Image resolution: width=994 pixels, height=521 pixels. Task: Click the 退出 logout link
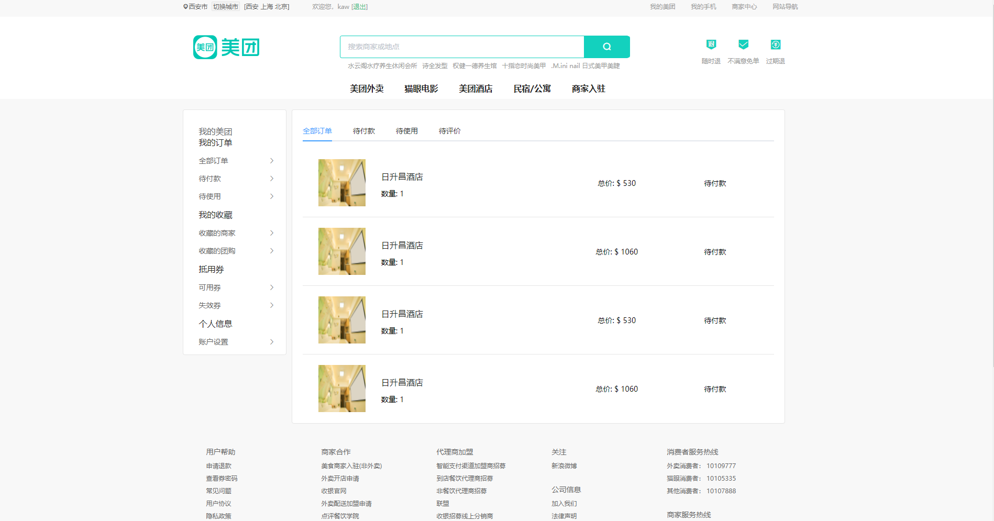click(359, 7)
